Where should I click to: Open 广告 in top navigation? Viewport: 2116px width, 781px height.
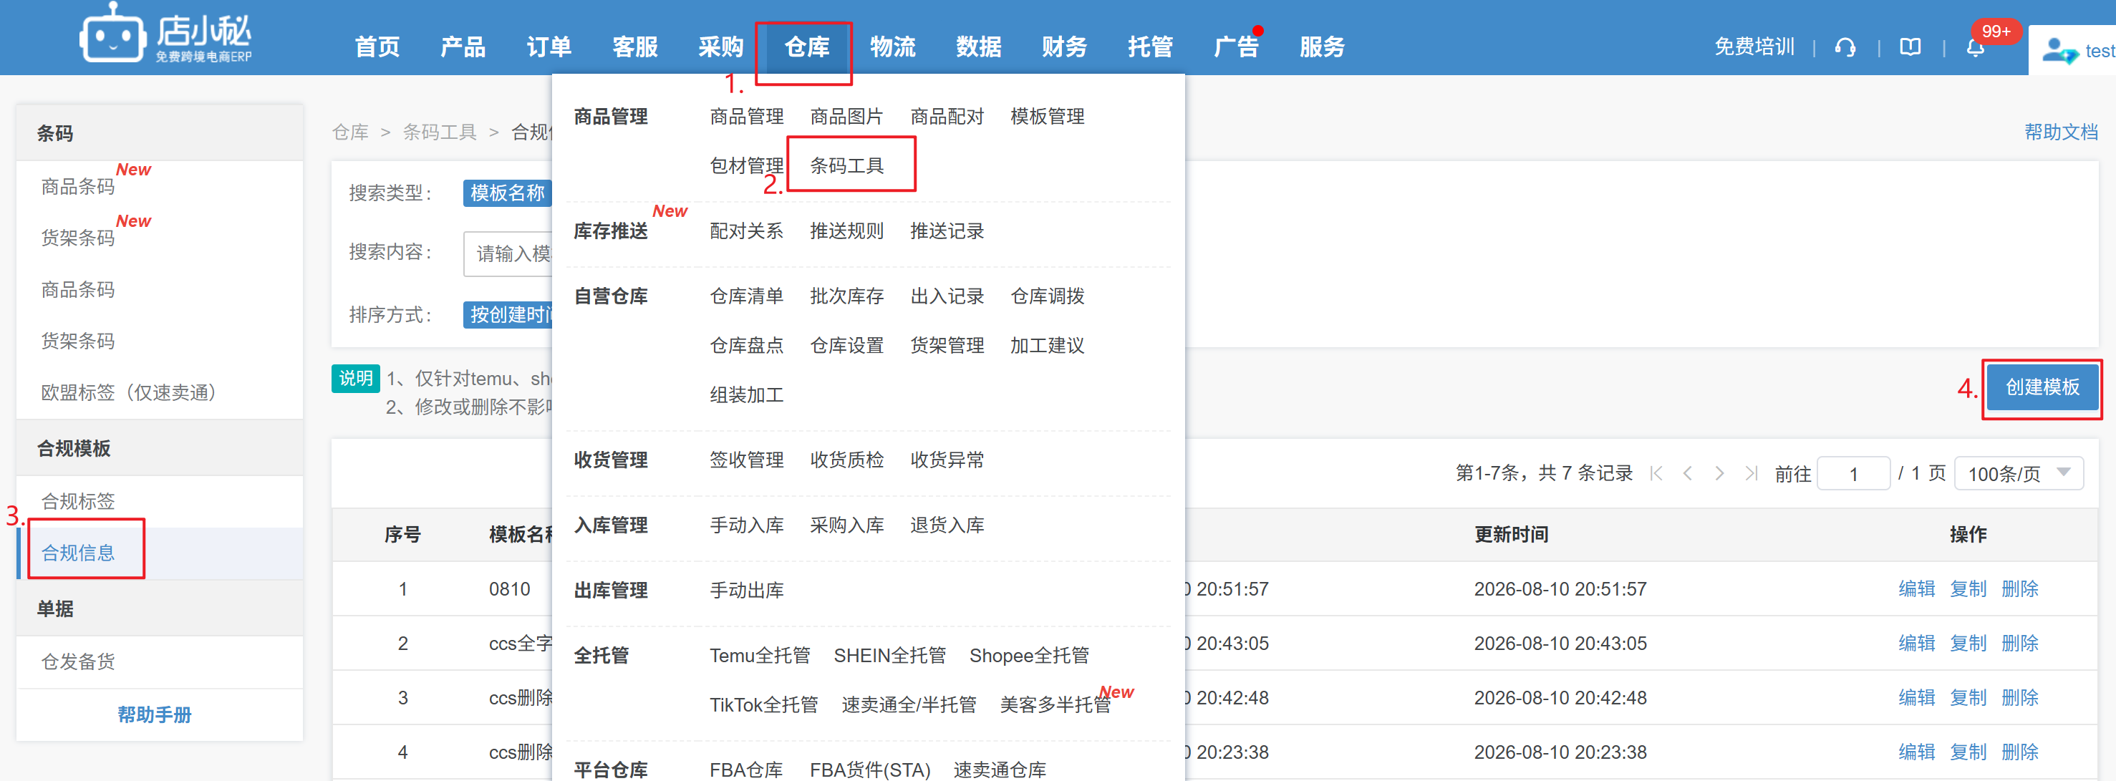tap(1236, 47)
